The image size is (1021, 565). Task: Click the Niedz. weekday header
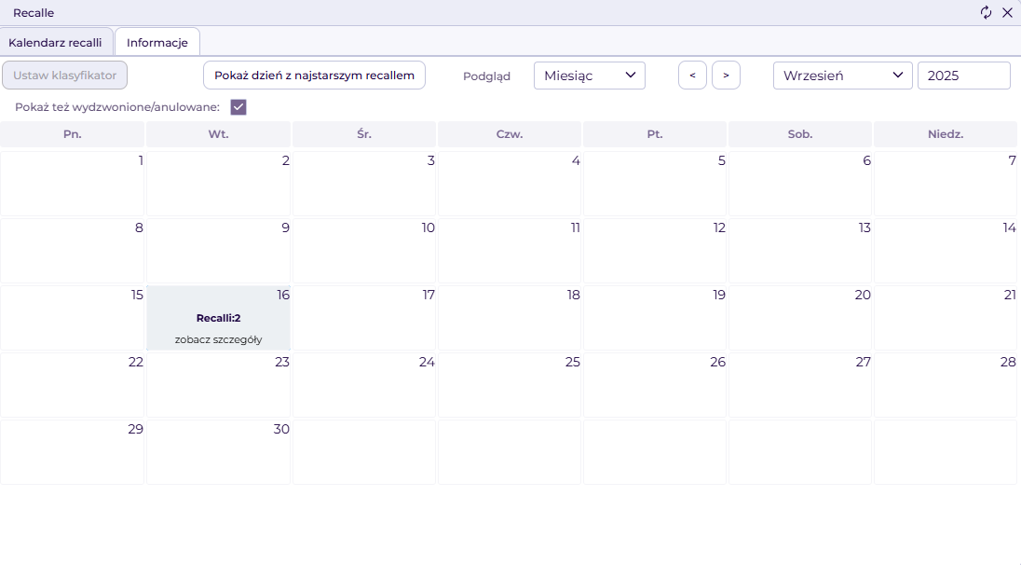pyautogui.click(x=946, y=134)
